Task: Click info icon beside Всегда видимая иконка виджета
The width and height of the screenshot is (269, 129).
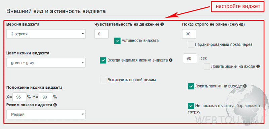Action: click(x=170, y=60)
